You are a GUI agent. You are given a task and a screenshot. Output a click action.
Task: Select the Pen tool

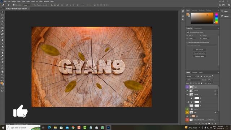tap(3, 59)
